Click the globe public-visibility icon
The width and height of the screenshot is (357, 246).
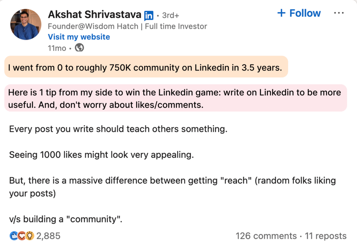point(79,48)
